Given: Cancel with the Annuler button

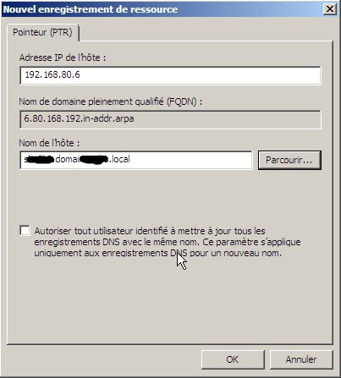Looking at the screenshot, I should click(x=301, y=359).
